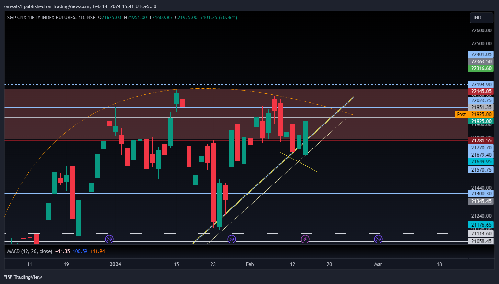
Task: Click the Mar month marker on time axis
Action: (378, 264)
